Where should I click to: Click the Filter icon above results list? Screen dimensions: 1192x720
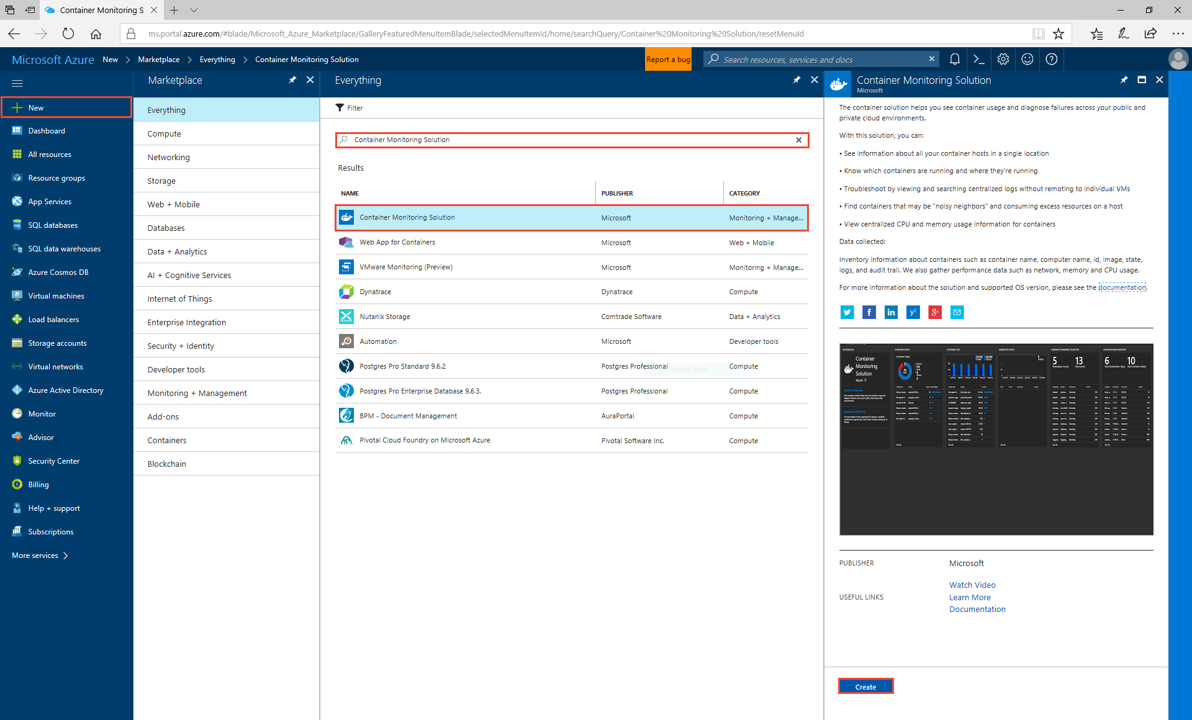coord(343,107)
